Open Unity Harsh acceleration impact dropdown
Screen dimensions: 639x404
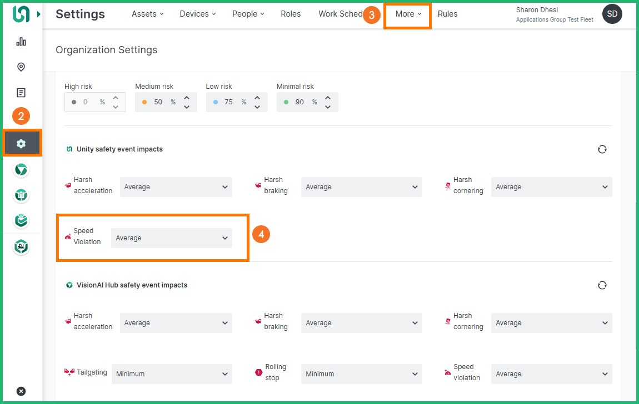[176, 187]
